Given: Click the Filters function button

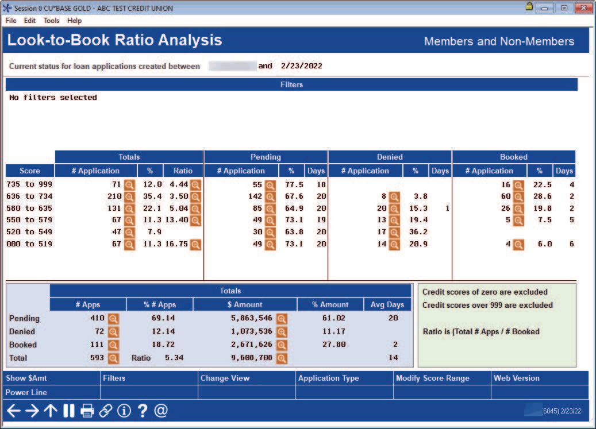Looking at the screenshot, I should (149, 378).
